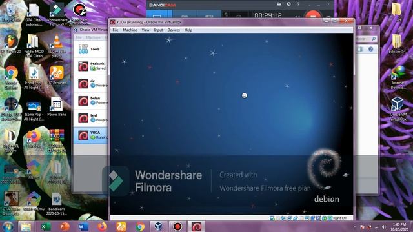Click the red Bandicam record button
The width and height of the screenshot is (413, 232).
tap(312, 15)
